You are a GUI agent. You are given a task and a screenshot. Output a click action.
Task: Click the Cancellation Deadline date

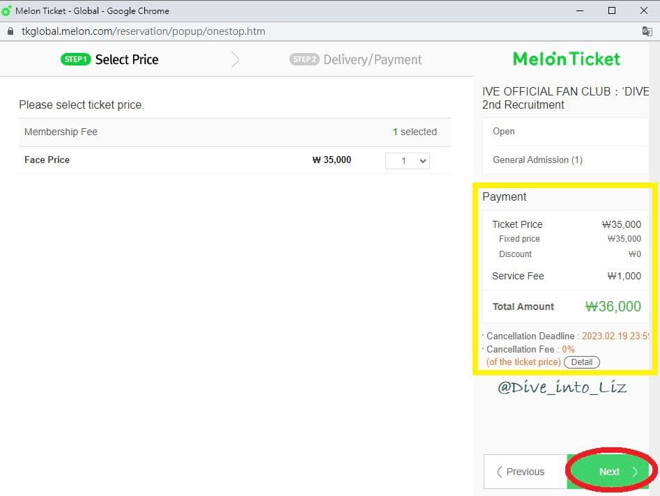pos(615,336)
